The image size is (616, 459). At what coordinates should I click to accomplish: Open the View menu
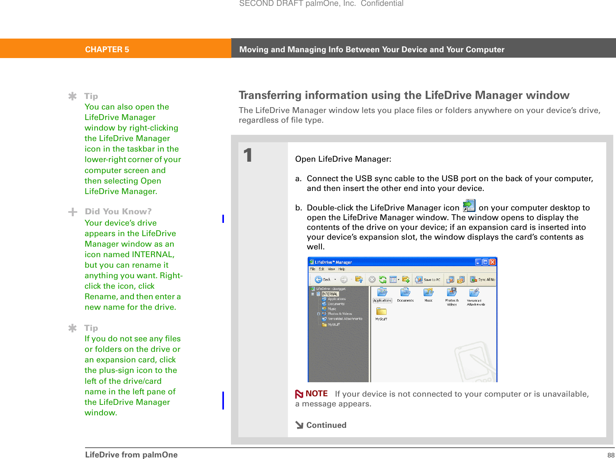click(331, 269)
